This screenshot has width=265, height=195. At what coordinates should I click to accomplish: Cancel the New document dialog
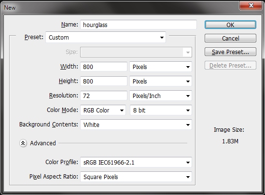[x=230, y=38]
